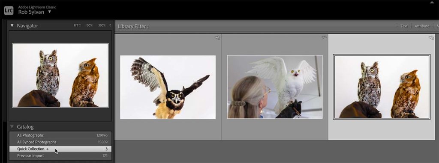
Task: Select the white snowy owl thumbnail
Action: pyautogui.click(x=275, y=87)
